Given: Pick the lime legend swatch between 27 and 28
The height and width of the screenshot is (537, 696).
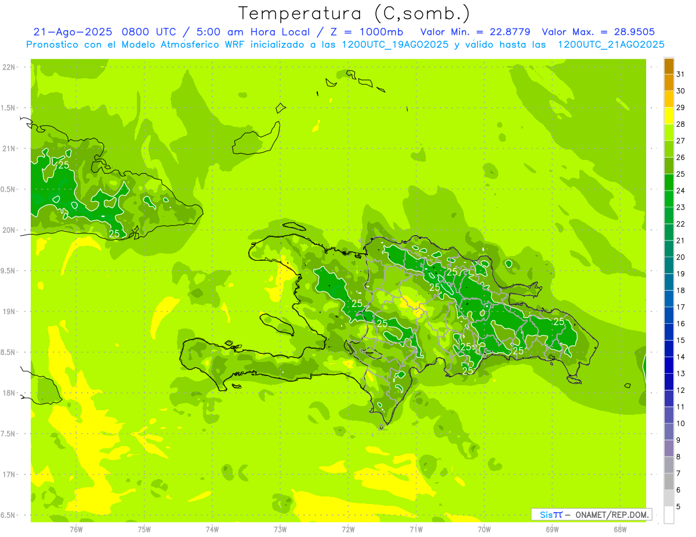Looking at the screenshot, I should point(669,133).
